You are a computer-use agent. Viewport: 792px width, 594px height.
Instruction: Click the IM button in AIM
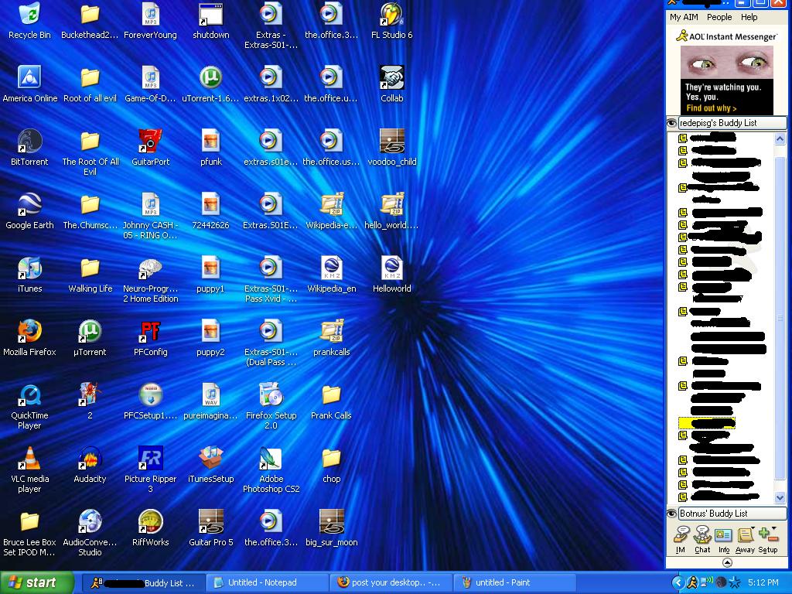(681, 539)
